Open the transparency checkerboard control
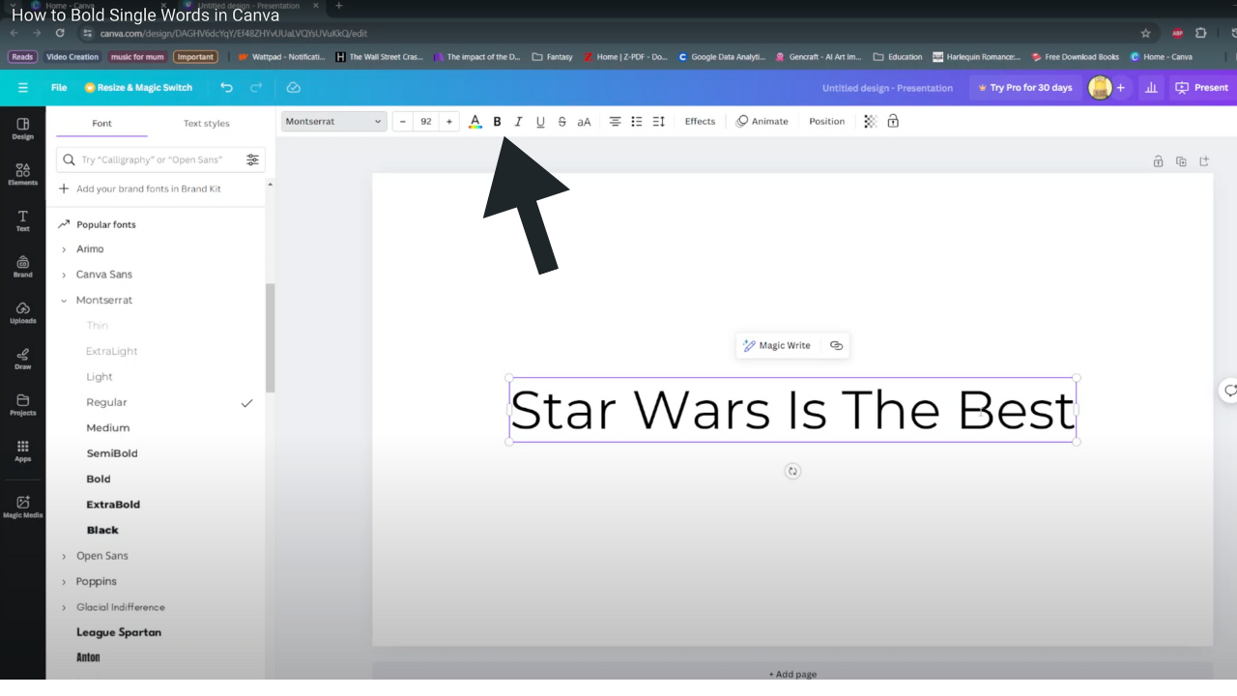The image size is (1237, 696). [870, 122]
